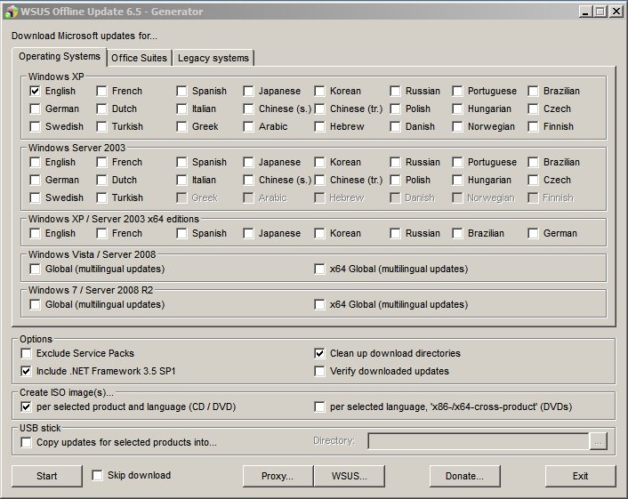Enable Russian in x64 editions group
This screenshot has height=499, width=628.
[395, 233]
